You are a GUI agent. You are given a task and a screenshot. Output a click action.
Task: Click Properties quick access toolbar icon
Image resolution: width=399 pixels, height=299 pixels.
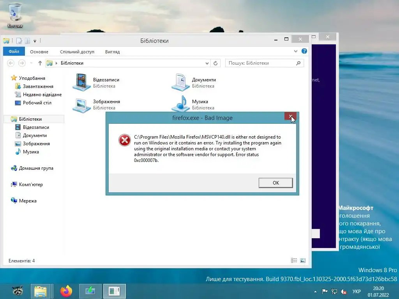19,40
